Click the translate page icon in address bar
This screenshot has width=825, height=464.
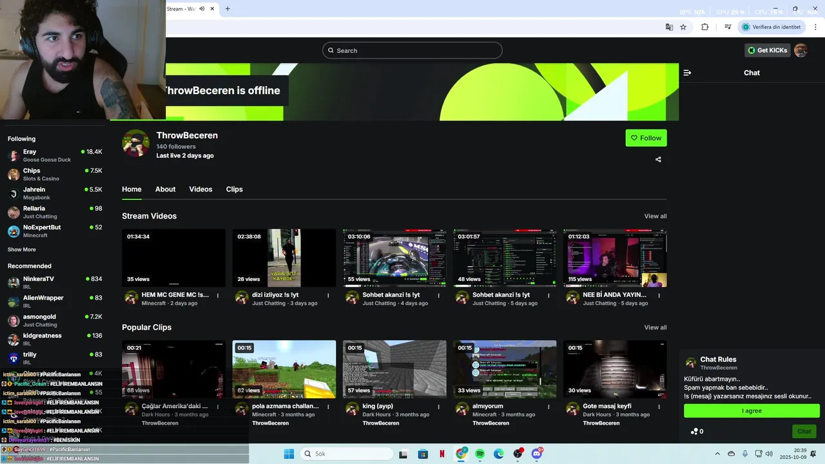669,27
